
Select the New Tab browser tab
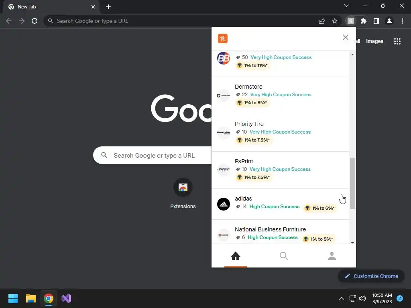tap(52, 7)
